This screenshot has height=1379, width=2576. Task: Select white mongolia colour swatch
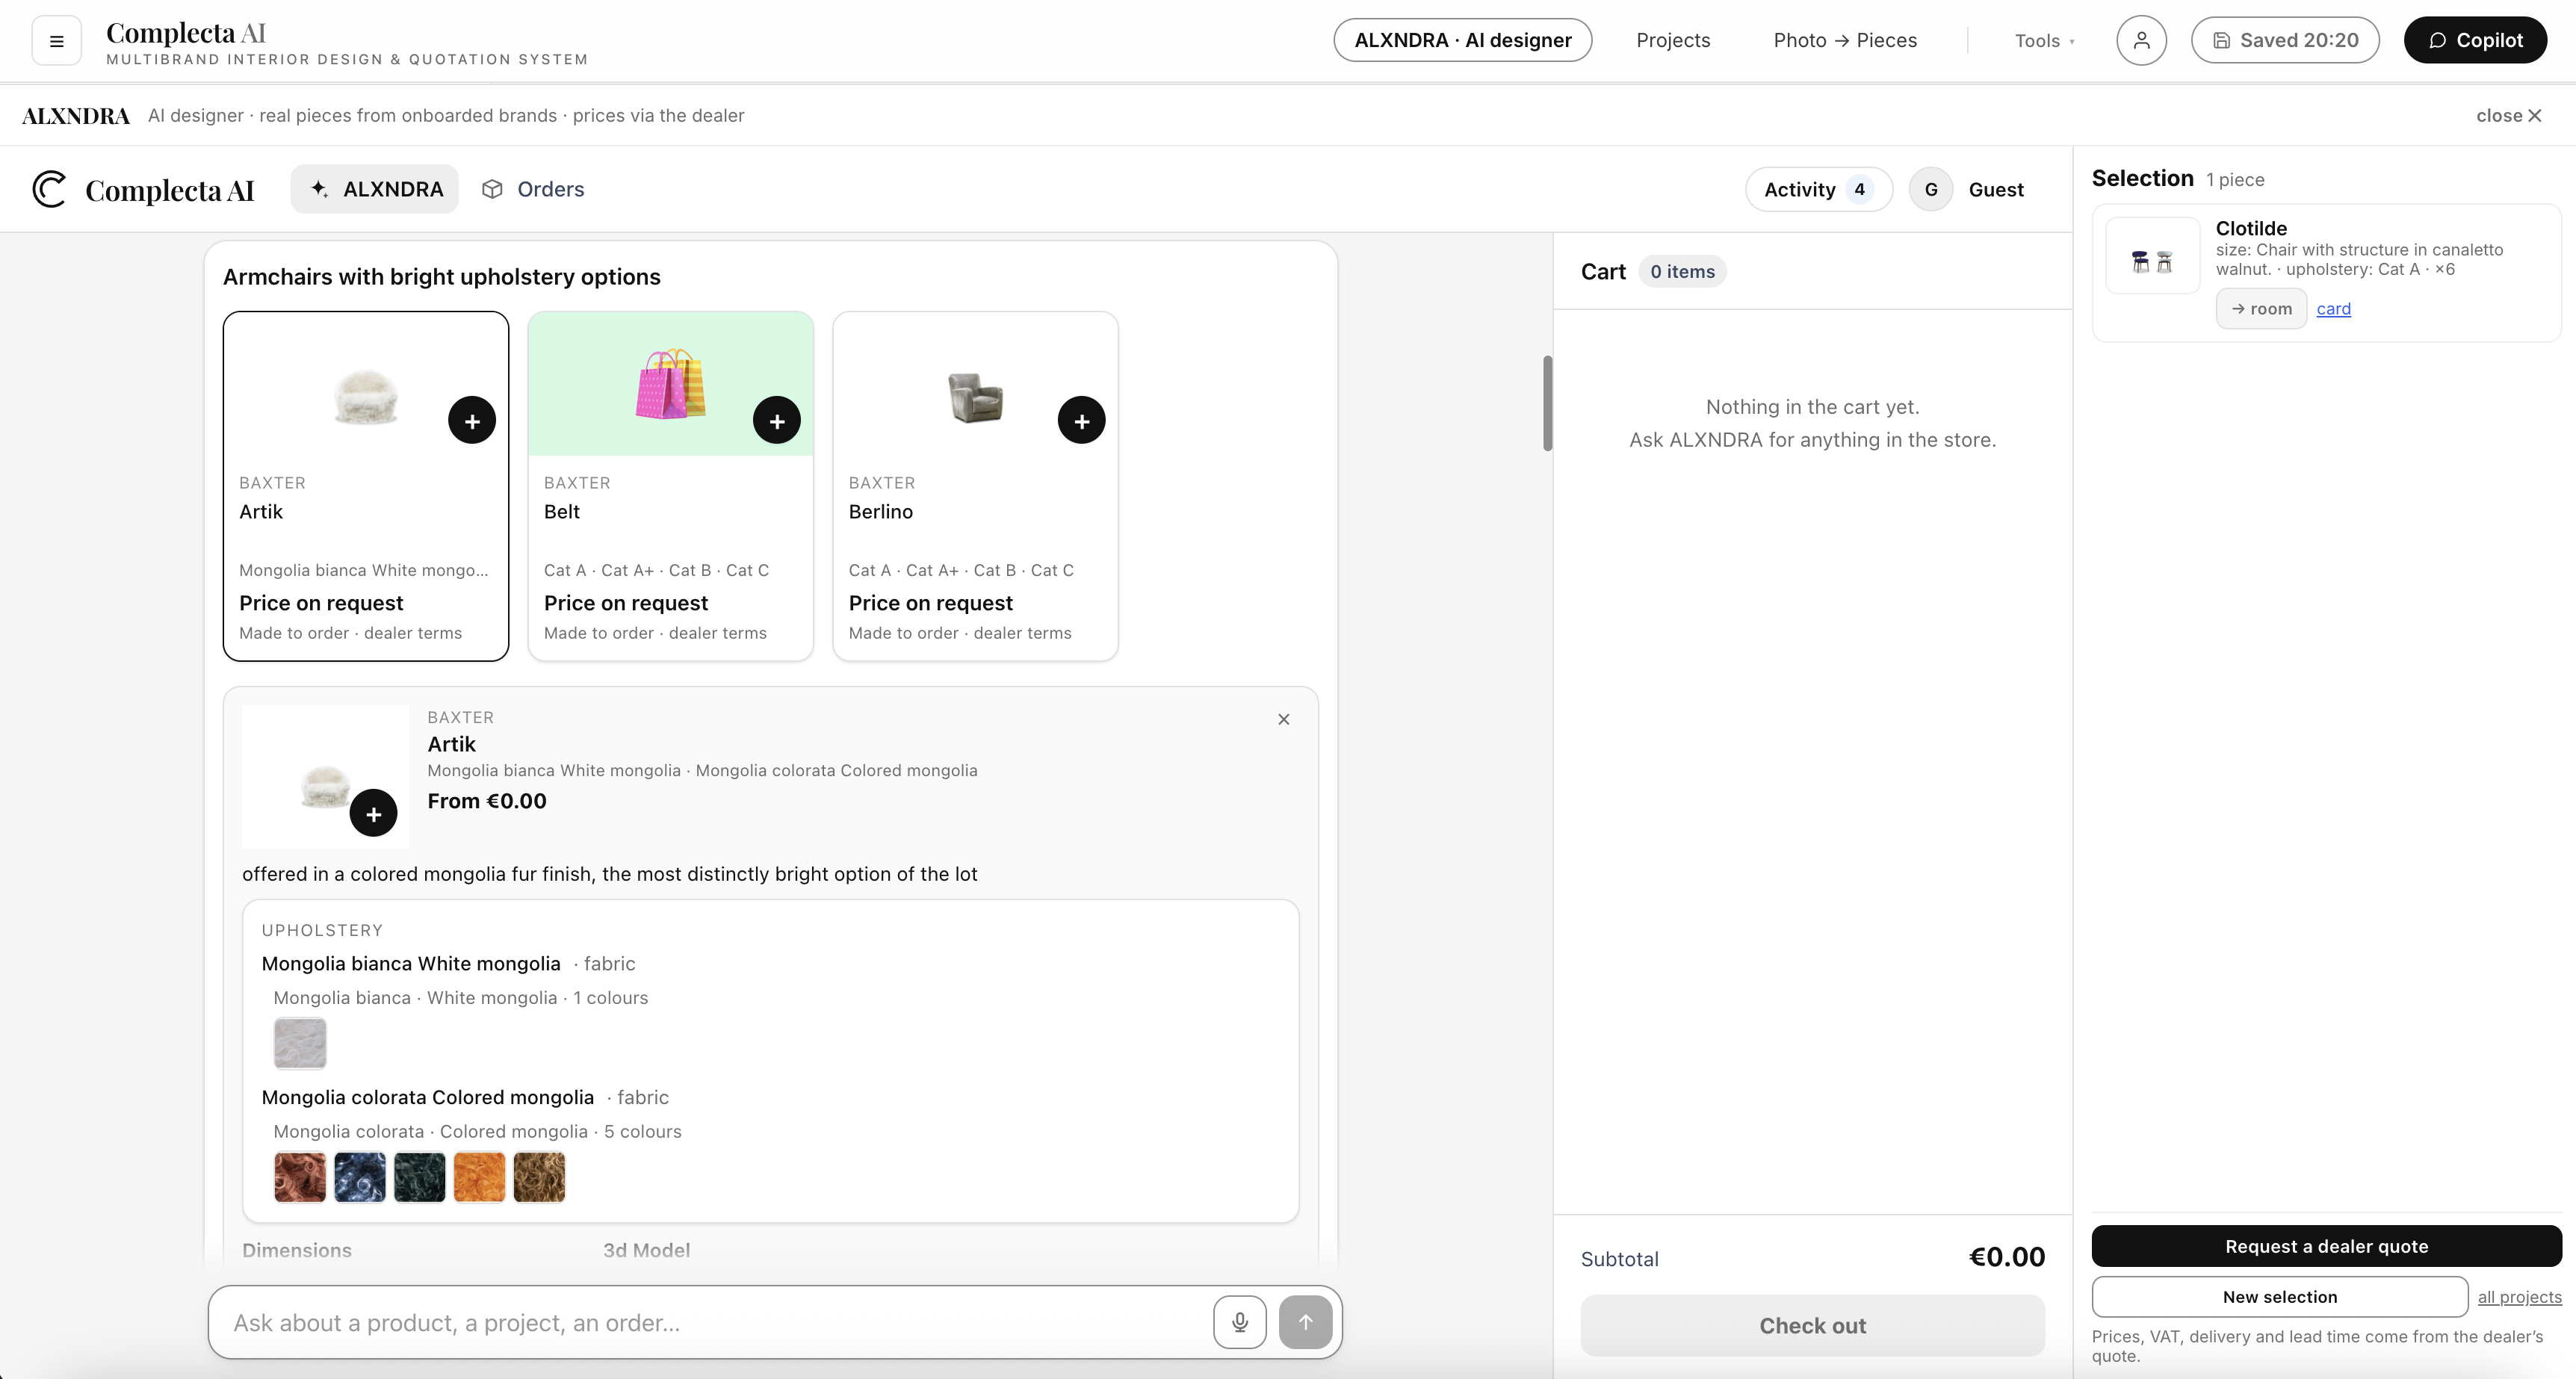(300, 1043)
